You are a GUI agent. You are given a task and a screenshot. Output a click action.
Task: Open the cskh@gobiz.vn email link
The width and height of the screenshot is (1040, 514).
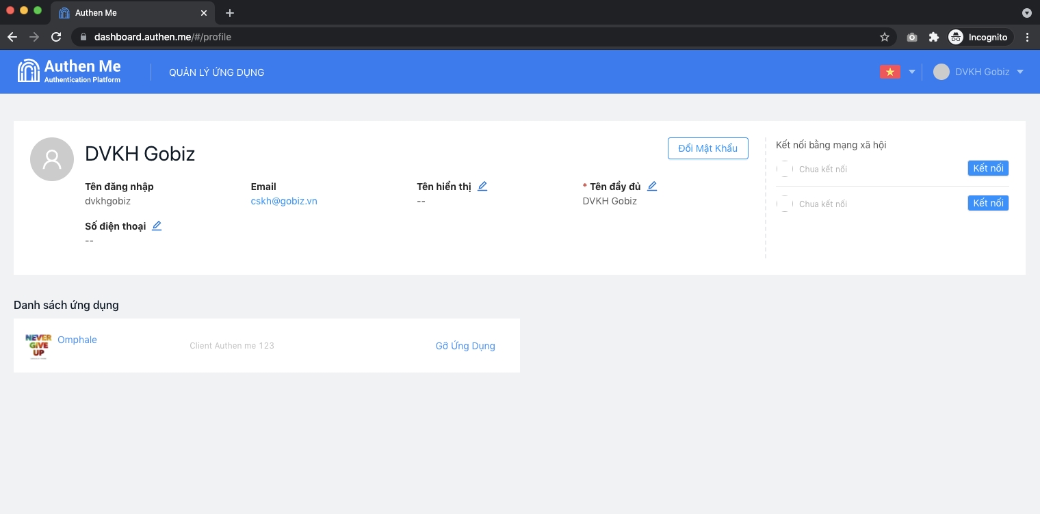click(284, 201)
